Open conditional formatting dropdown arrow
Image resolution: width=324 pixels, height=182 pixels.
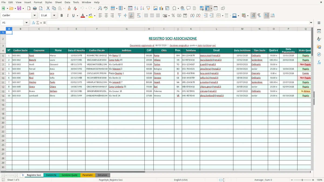[x=248, y=16]
